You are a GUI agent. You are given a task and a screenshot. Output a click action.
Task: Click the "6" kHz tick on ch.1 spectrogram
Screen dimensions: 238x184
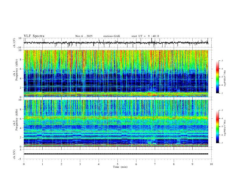click(21, 69)
